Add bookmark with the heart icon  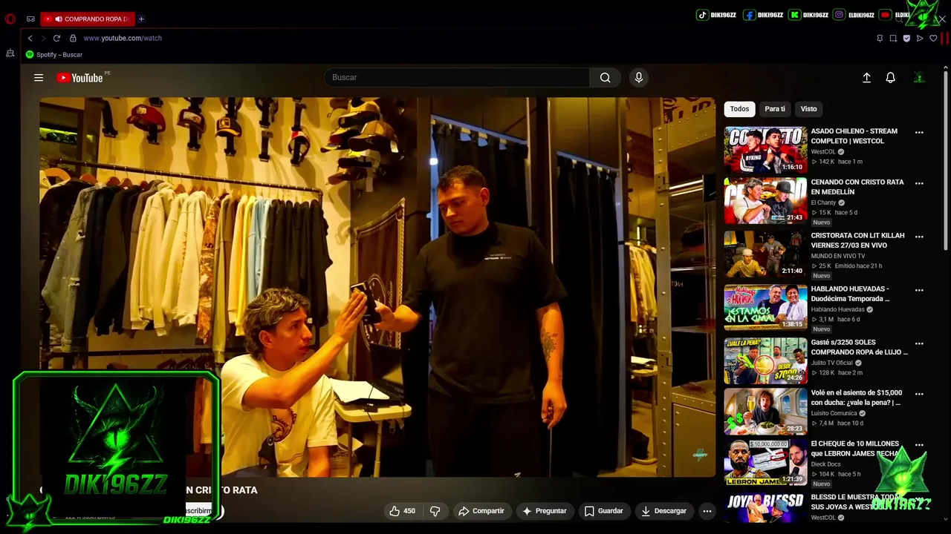(x=933, y=39)
